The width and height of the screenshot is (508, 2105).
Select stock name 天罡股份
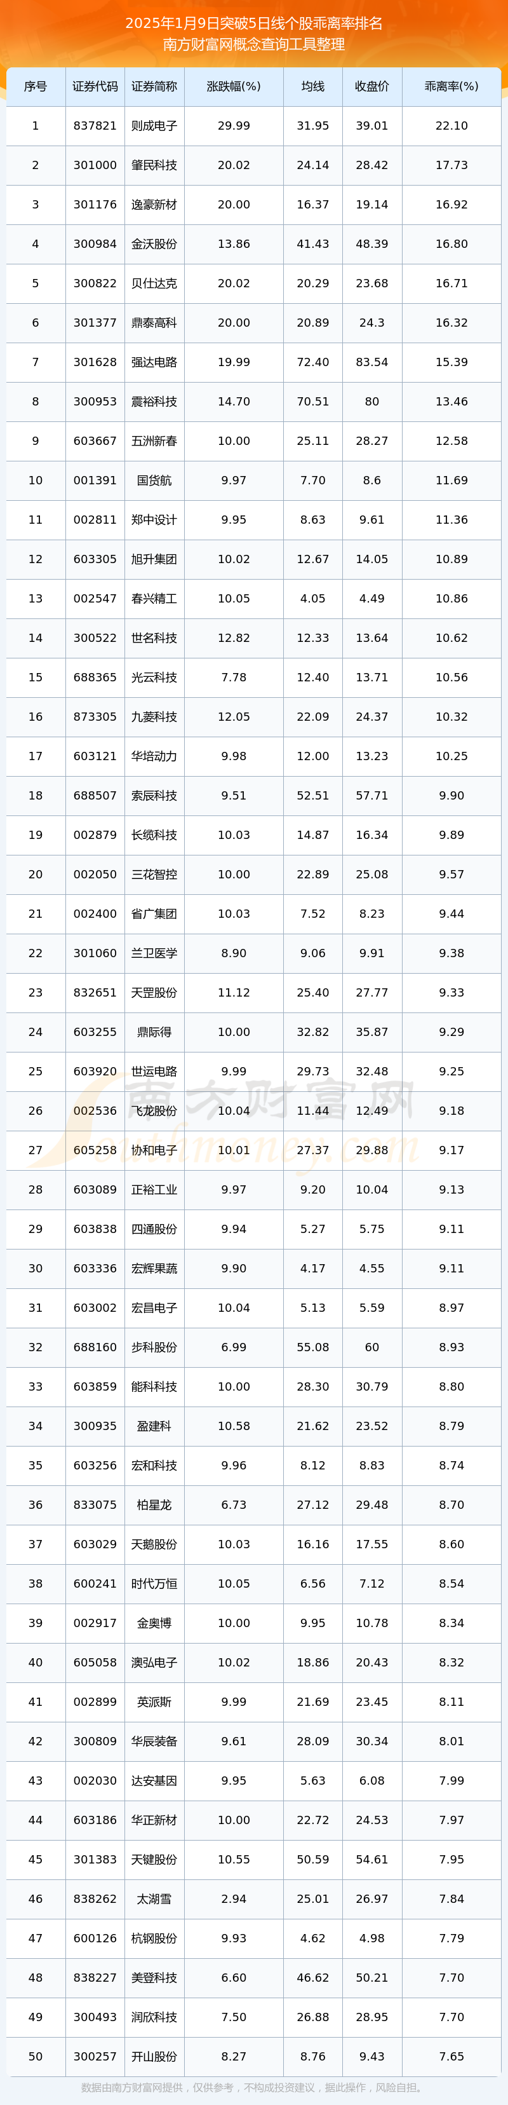pos(154,992)
